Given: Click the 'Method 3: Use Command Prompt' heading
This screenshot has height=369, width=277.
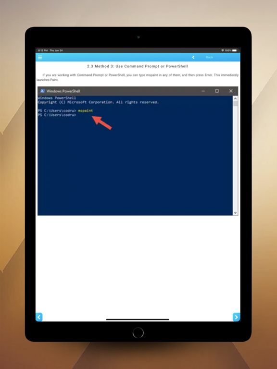Looking at the screenshot, I should (x=138, y=66).
